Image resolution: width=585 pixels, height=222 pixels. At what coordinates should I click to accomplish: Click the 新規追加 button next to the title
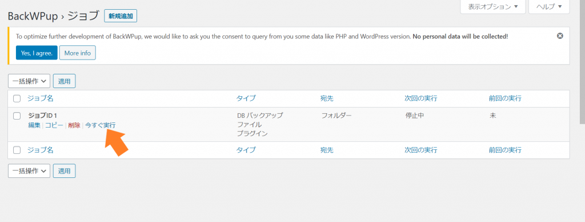[121, 16]
